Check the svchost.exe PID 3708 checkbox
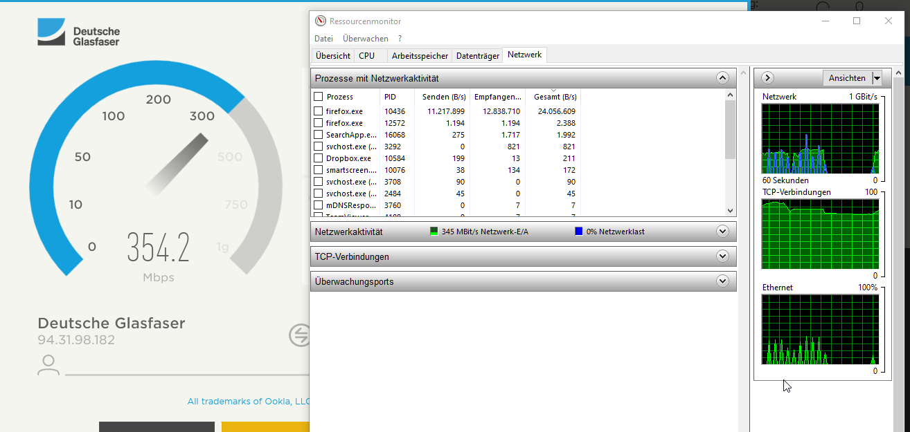Viewport: 910px width, 432px height. coord(318,182)
